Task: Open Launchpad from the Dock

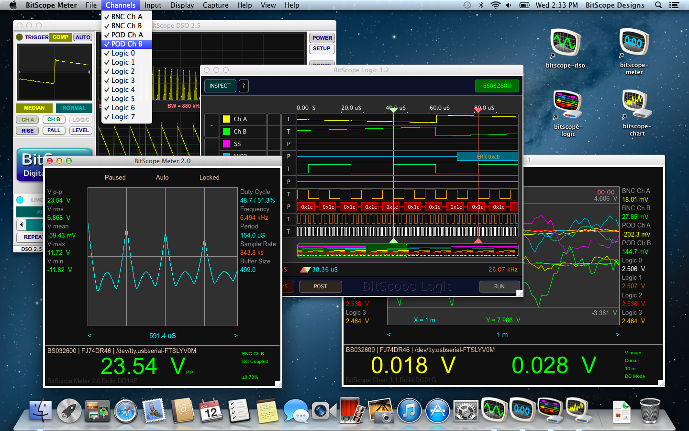Action: (x=69, y=410)
